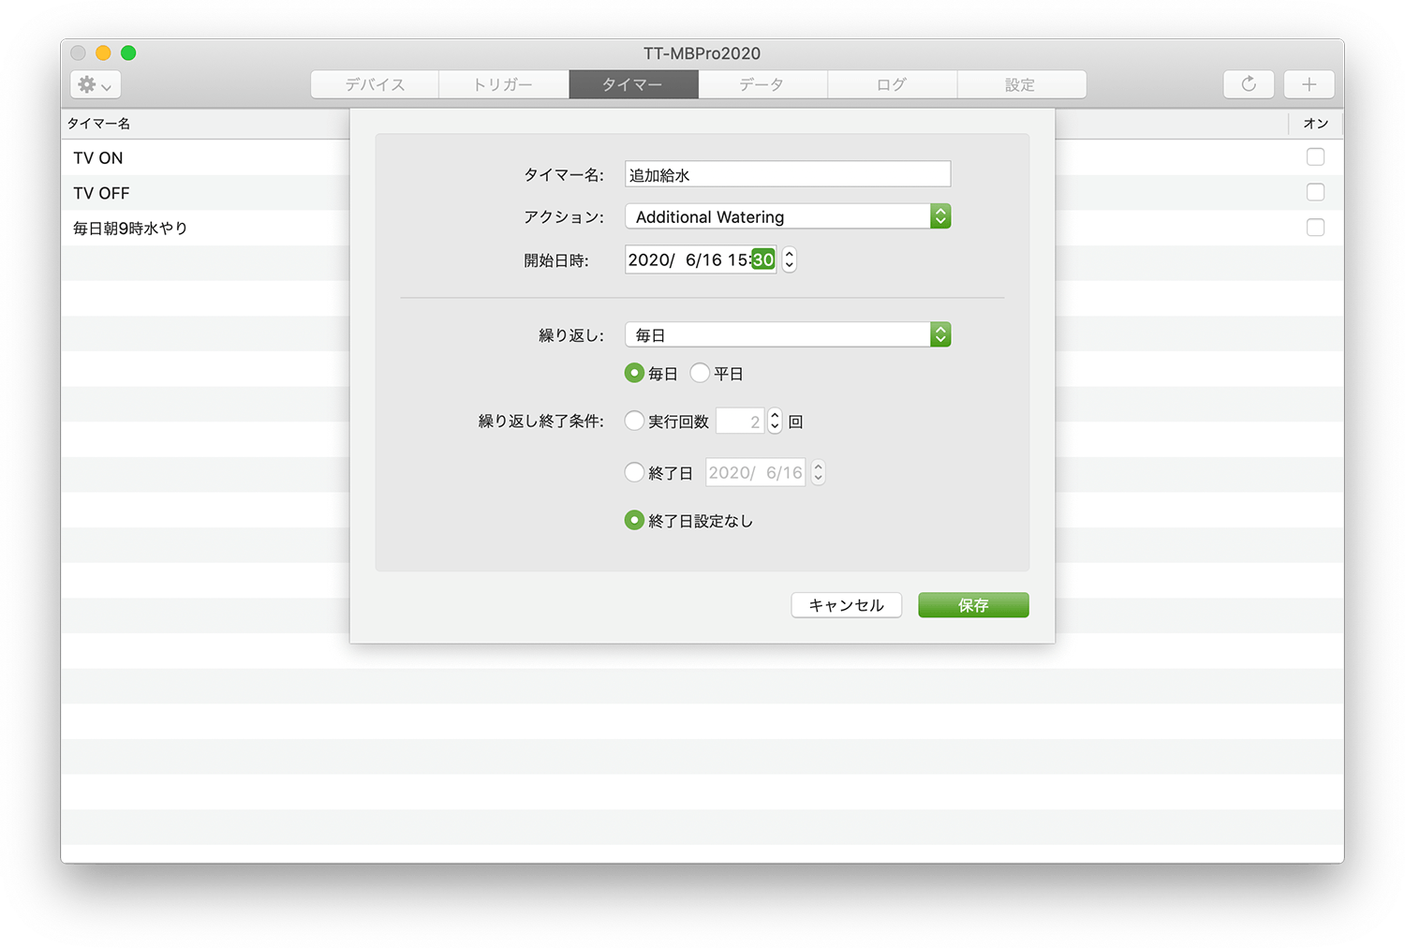
Task: Open the gear settings menu
Action: pyautogui.click(x=95, y=84)
